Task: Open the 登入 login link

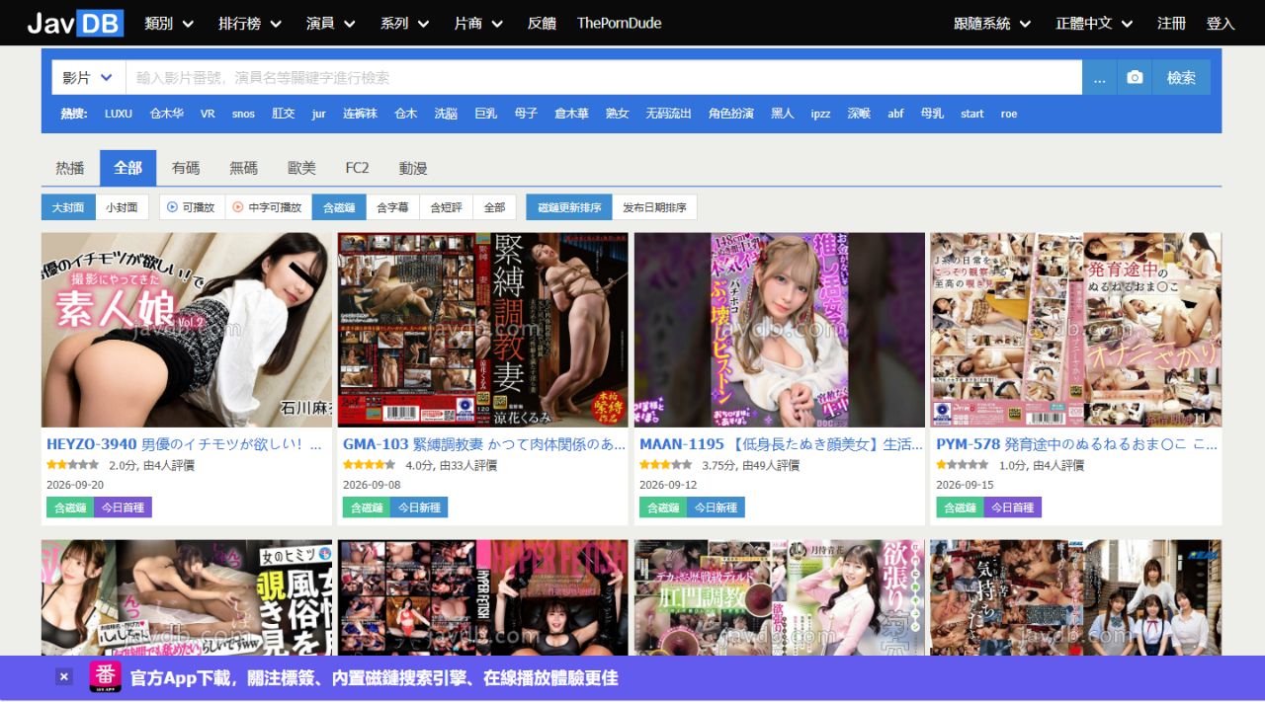Action: pyautogui.click(x=1221, y=23)
